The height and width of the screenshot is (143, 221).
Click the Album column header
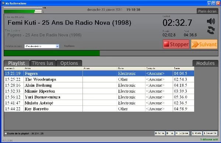click(100, 68)
